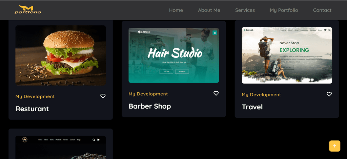
Task: Click BARBER logo in barber preview
Action: [x=144, y=32]
